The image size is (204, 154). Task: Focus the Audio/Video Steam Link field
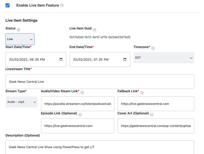pos(78,104)
